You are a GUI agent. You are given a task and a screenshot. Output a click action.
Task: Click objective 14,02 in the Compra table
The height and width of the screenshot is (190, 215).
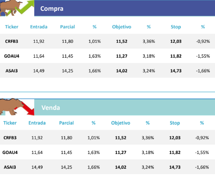tap(122, 71)
